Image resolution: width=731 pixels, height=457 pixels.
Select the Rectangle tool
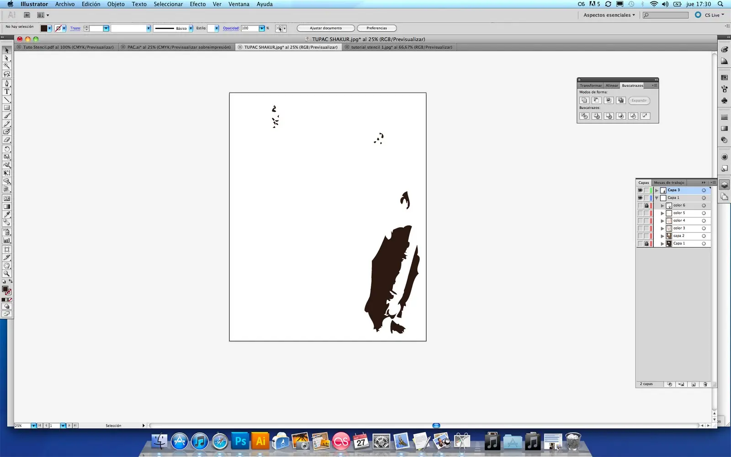(x=7, y=108)
